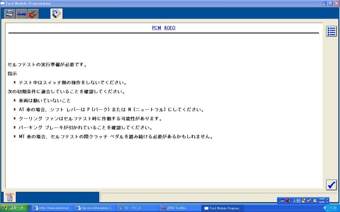Click the 11:28 system clock

333,208
